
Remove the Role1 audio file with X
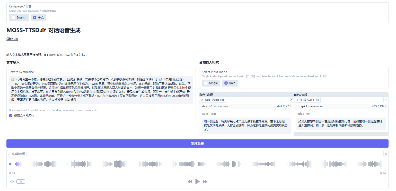pos(291,100)
